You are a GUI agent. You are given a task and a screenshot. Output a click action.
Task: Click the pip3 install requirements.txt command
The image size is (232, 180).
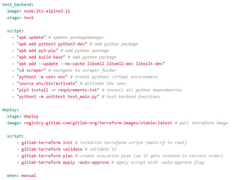click(x=58, y=90)
